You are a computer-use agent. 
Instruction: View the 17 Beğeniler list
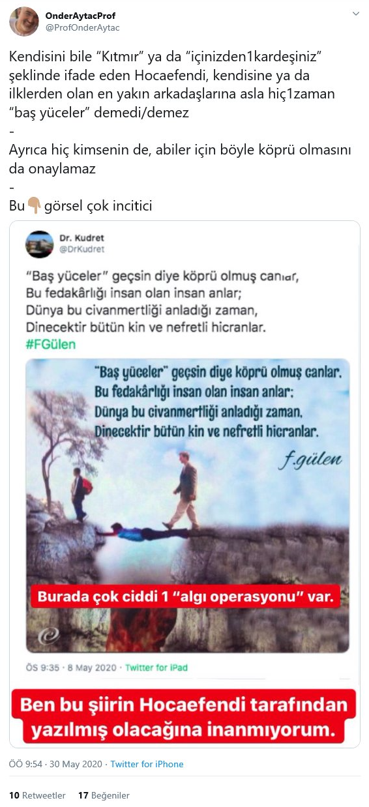click(104, 795)
